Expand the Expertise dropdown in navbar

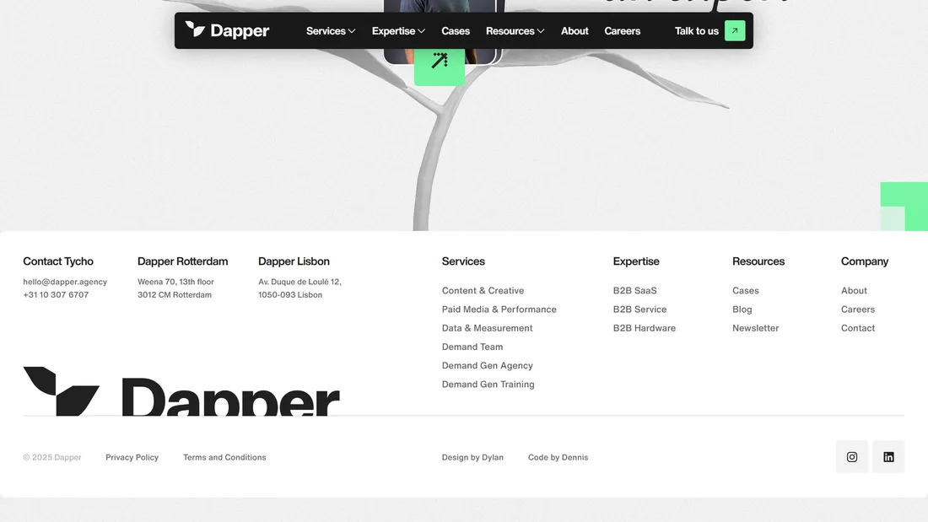pos(398,31)
